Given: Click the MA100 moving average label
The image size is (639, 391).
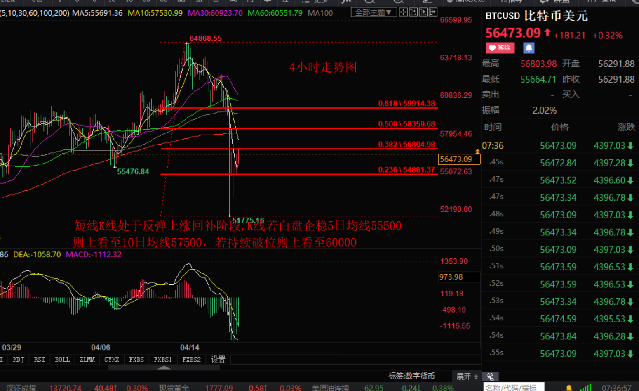Looking at the screenshot, I should [x=320, y=13].
